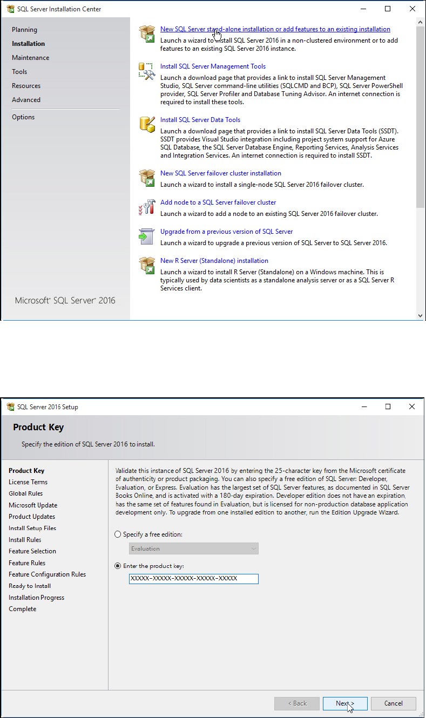Click the License Terms step
This screenshot has width=426, height=718.
(28, 482)
